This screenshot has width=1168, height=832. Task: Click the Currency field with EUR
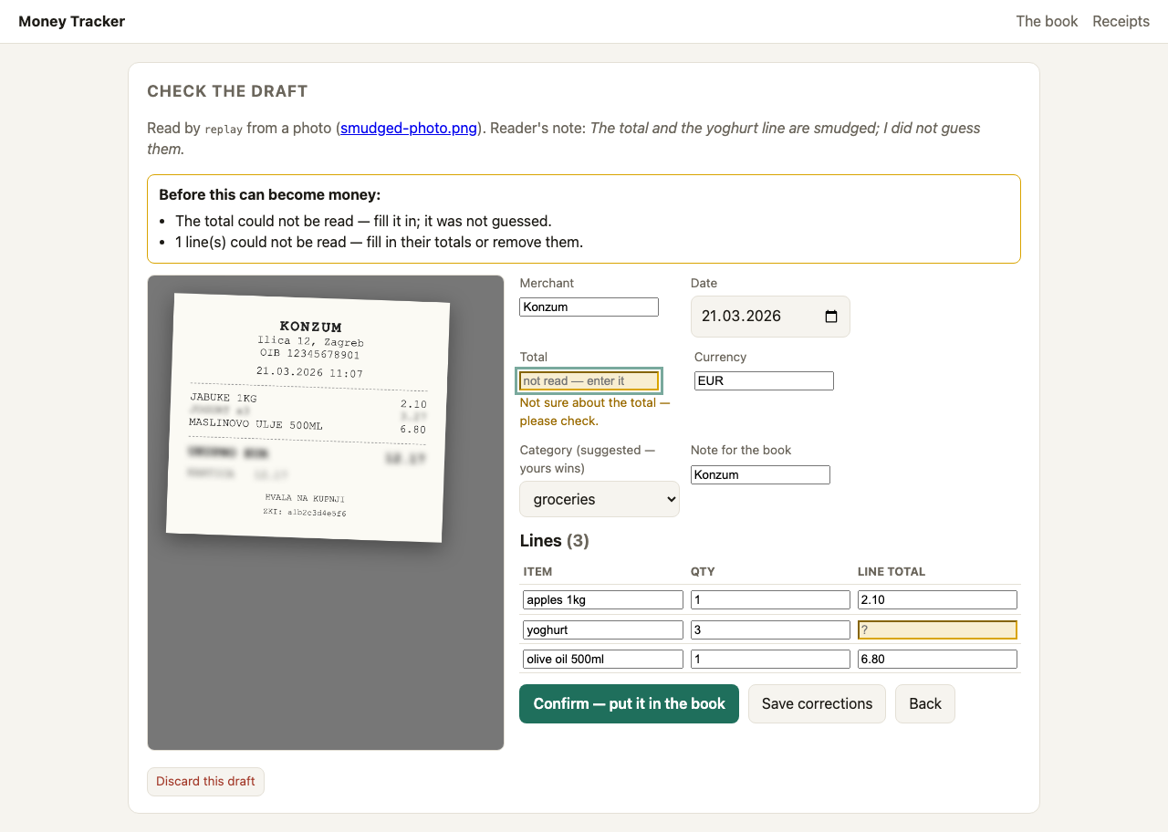(764, 380)
